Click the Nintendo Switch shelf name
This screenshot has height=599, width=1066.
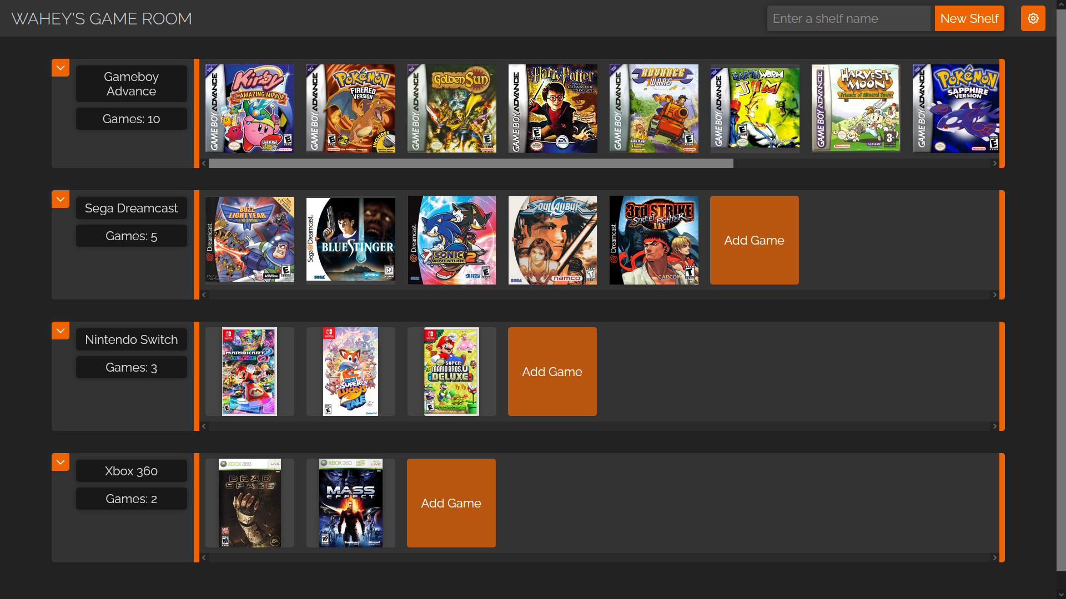click(x=132, y=339)
